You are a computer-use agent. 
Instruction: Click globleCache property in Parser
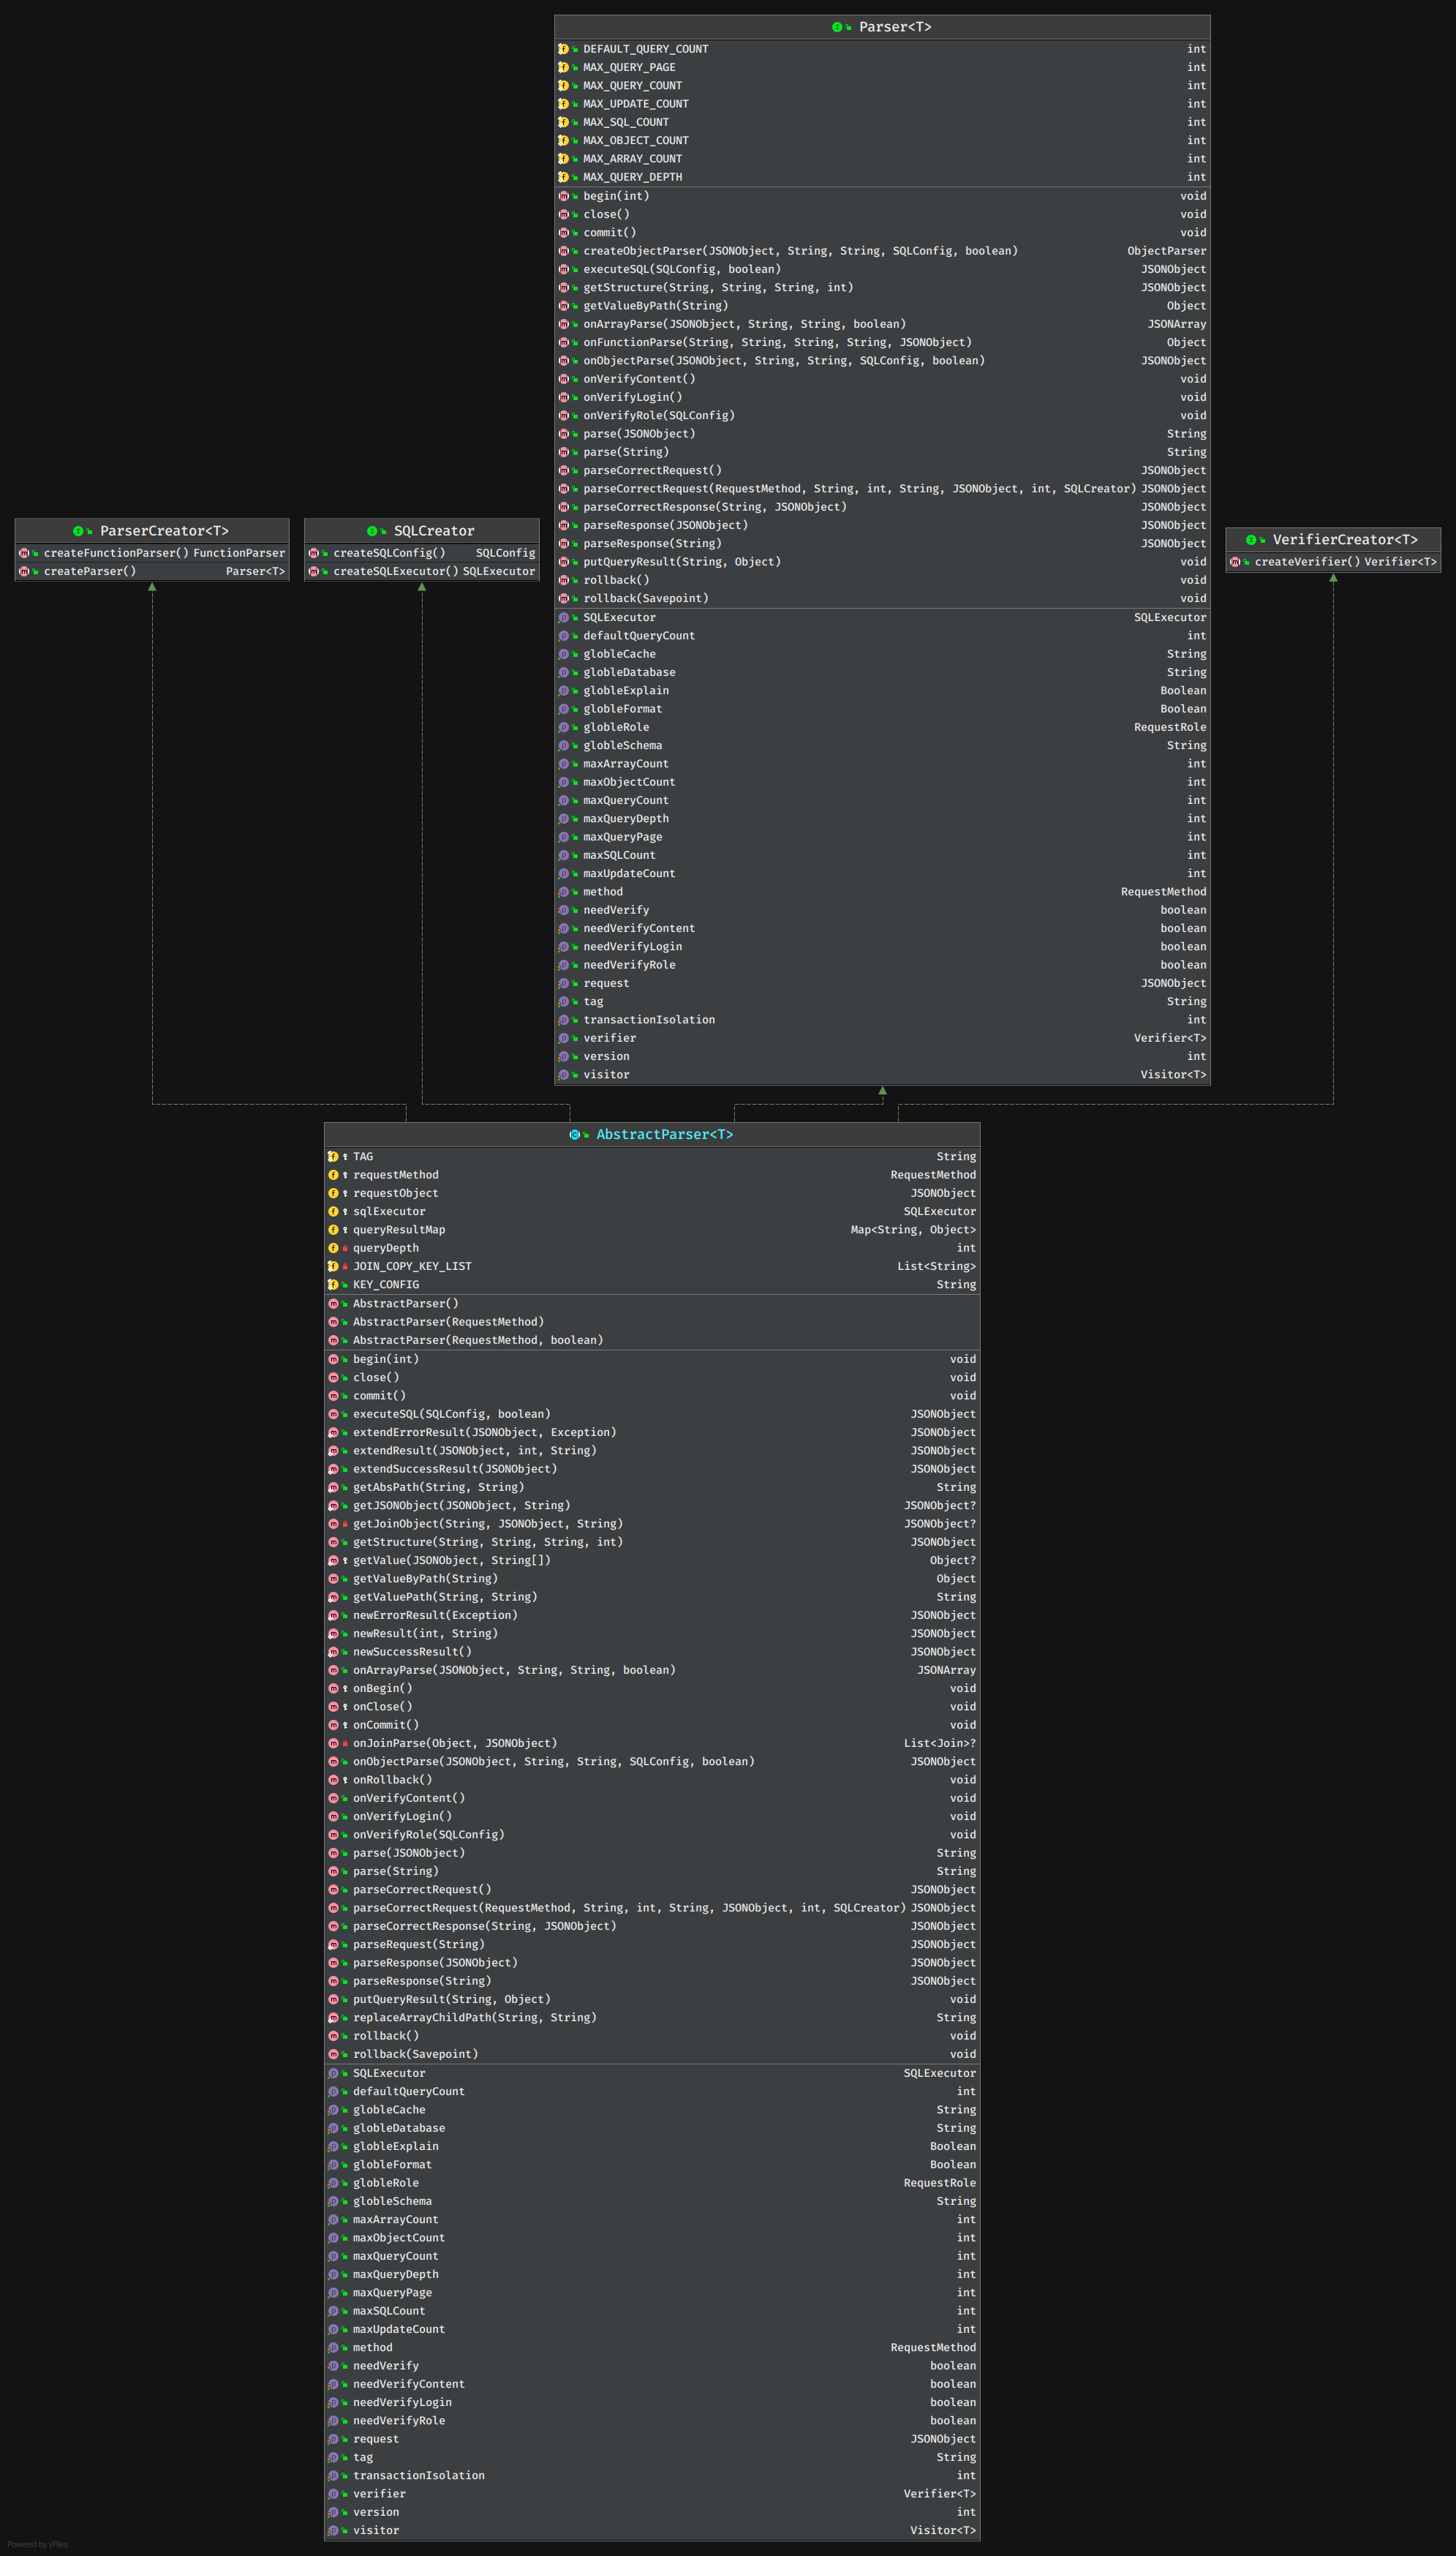tap(882, 654)
